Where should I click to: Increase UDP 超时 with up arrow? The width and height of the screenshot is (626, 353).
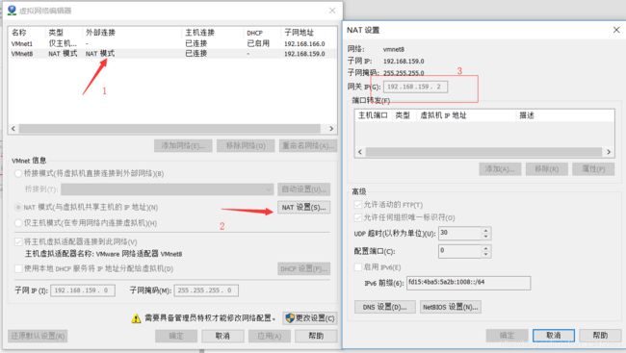(x=485, y=231)
